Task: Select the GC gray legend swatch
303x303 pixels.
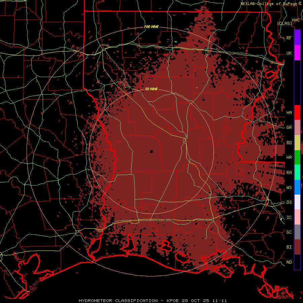Action: 297,232
